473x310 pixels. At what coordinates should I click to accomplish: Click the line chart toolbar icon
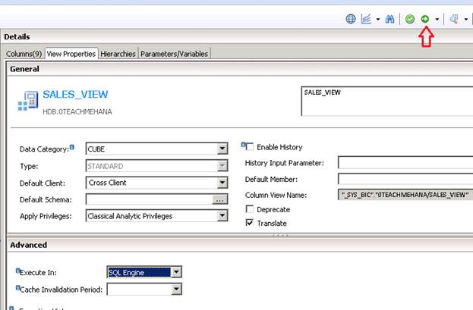[x=366, y=19]
